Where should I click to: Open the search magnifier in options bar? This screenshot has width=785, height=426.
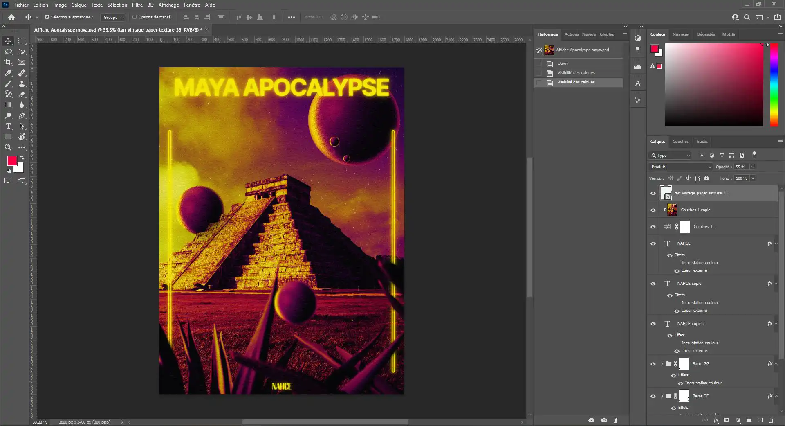pos(747,17)
